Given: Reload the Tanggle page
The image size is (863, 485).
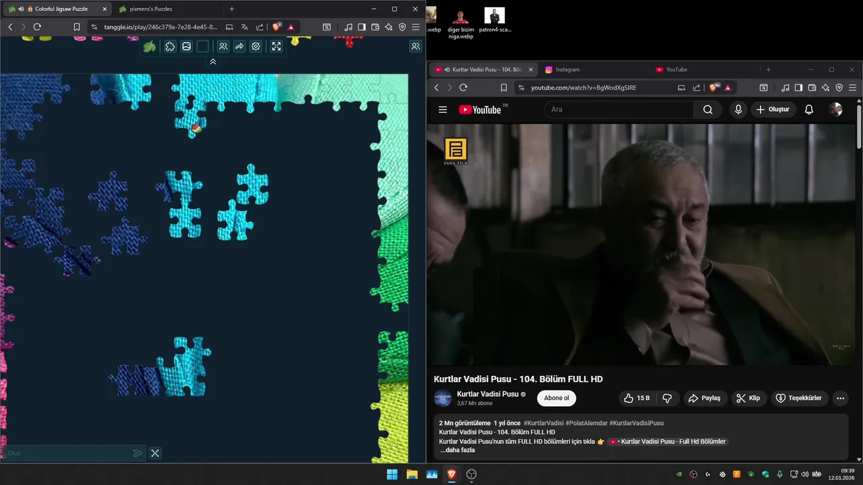Looking at the screenshot, I should coord(37,27).
